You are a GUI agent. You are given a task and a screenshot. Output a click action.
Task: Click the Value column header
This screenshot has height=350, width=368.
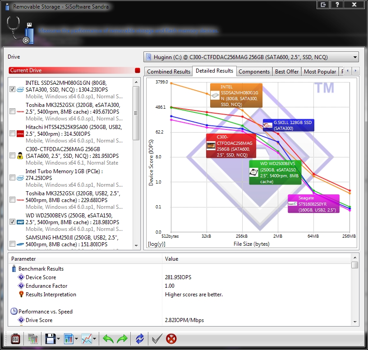pyautogui.click(x=257, y=259)
